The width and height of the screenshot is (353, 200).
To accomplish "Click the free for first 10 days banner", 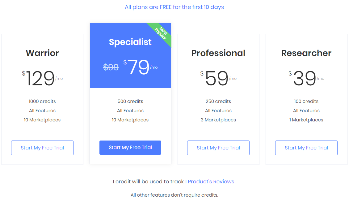I will 174,7.
